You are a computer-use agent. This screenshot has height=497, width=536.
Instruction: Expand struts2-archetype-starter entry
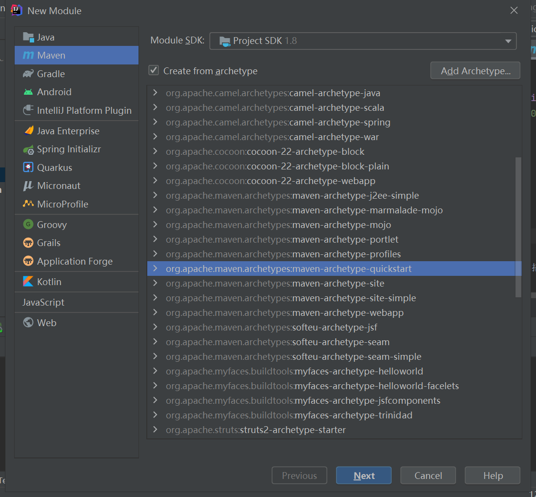(155, 430)
